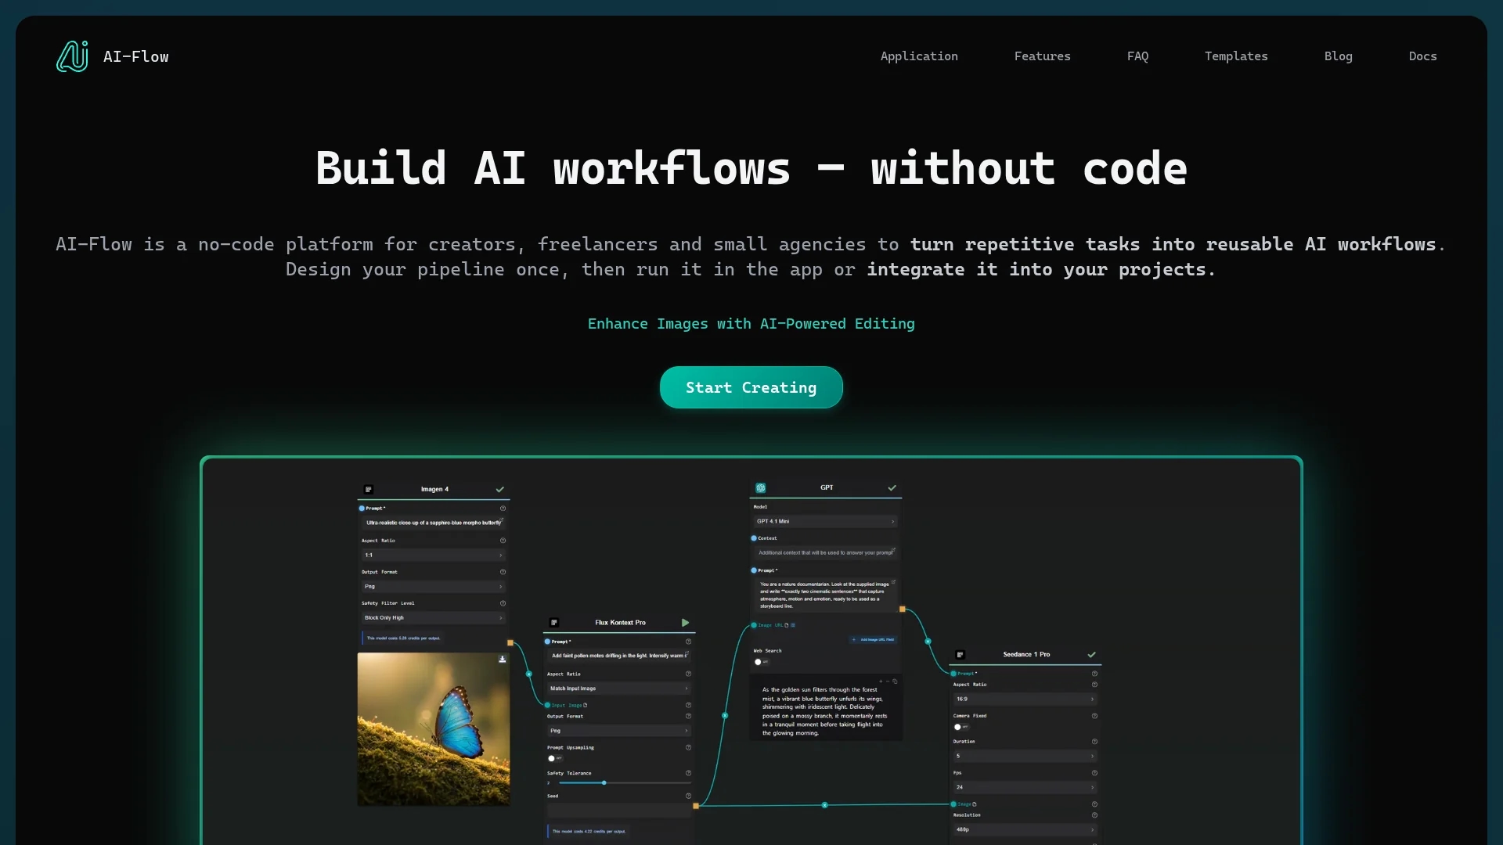
Task: Click the Flux Kontext Pro node icon
Action: coord(554,623)
